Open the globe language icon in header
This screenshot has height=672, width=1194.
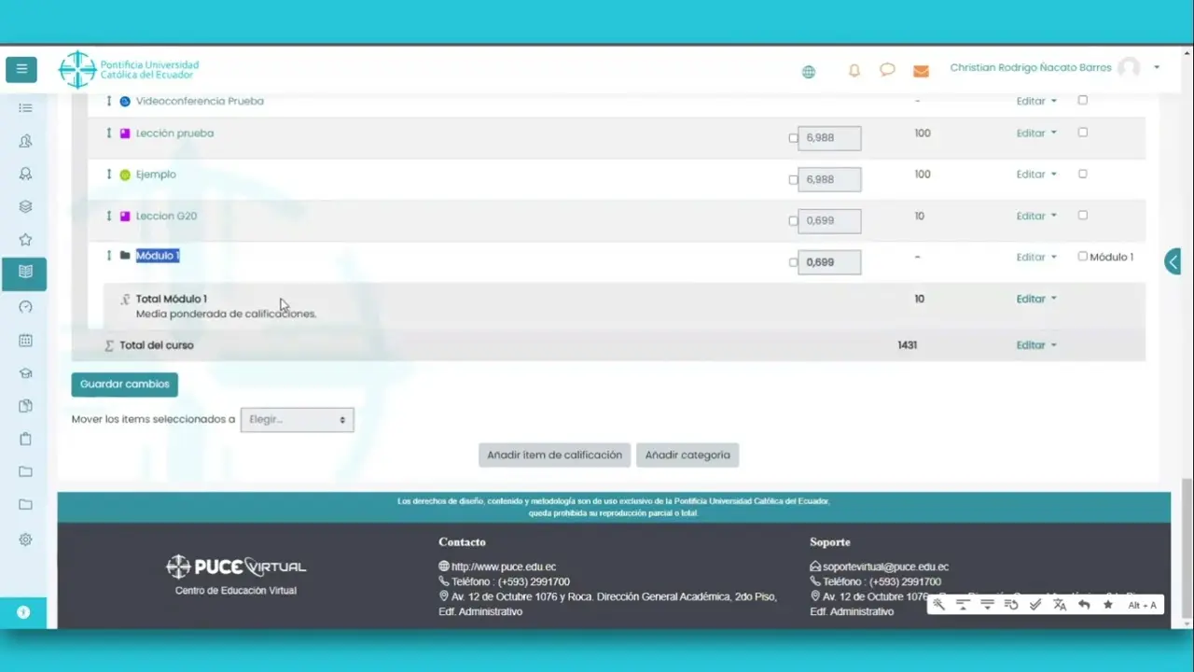809,72
